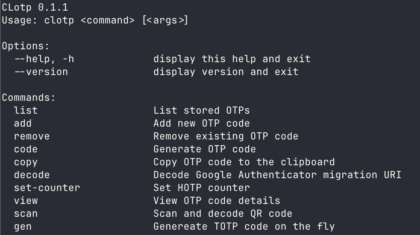Click the 'add' command name
420x235 pixels.
pyautogui.click(x=23, y=123)
